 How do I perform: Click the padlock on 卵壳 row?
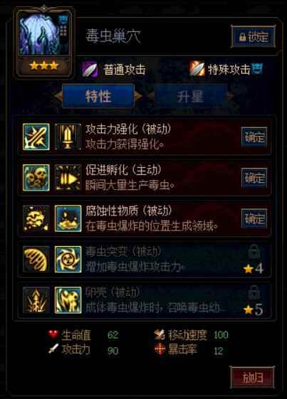click(254, 292)
